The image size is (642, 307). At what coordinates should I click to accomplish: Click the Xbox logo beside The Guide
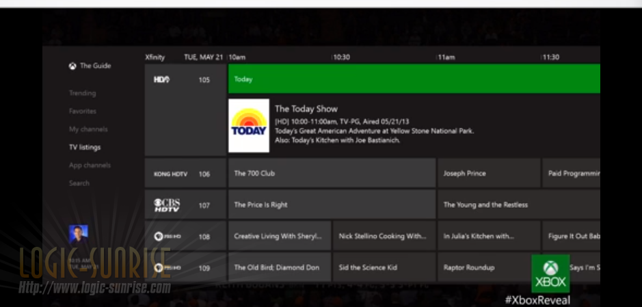(x=72, y=66)
